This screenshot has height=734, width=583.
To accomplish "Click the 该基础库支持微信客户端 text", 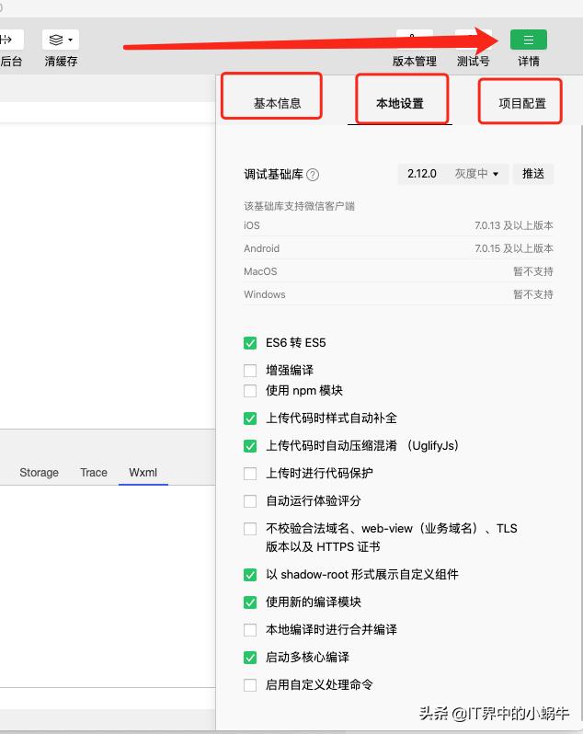I will 299,206.
